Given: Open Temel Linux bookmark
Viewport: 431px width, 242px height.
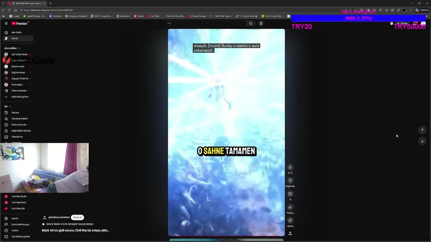Looking at the screenshot, I should 272,16.
